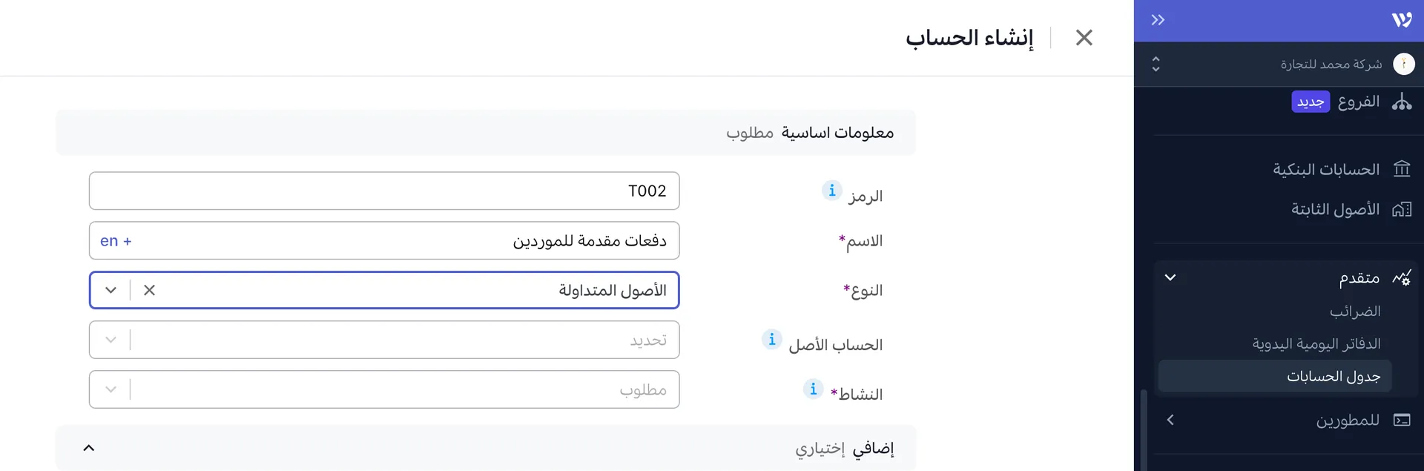The image size is (1424, 471).
Task: Click the جديد badge next to الفروع
Action: tap(1310, 102)
